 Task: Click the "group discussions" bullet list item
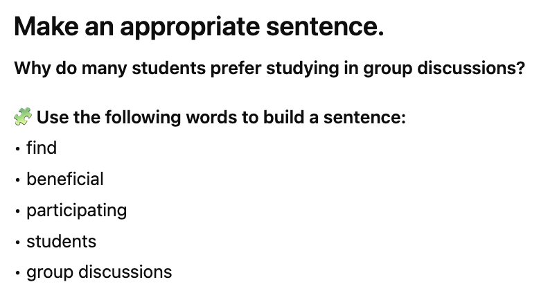(99, 272)
